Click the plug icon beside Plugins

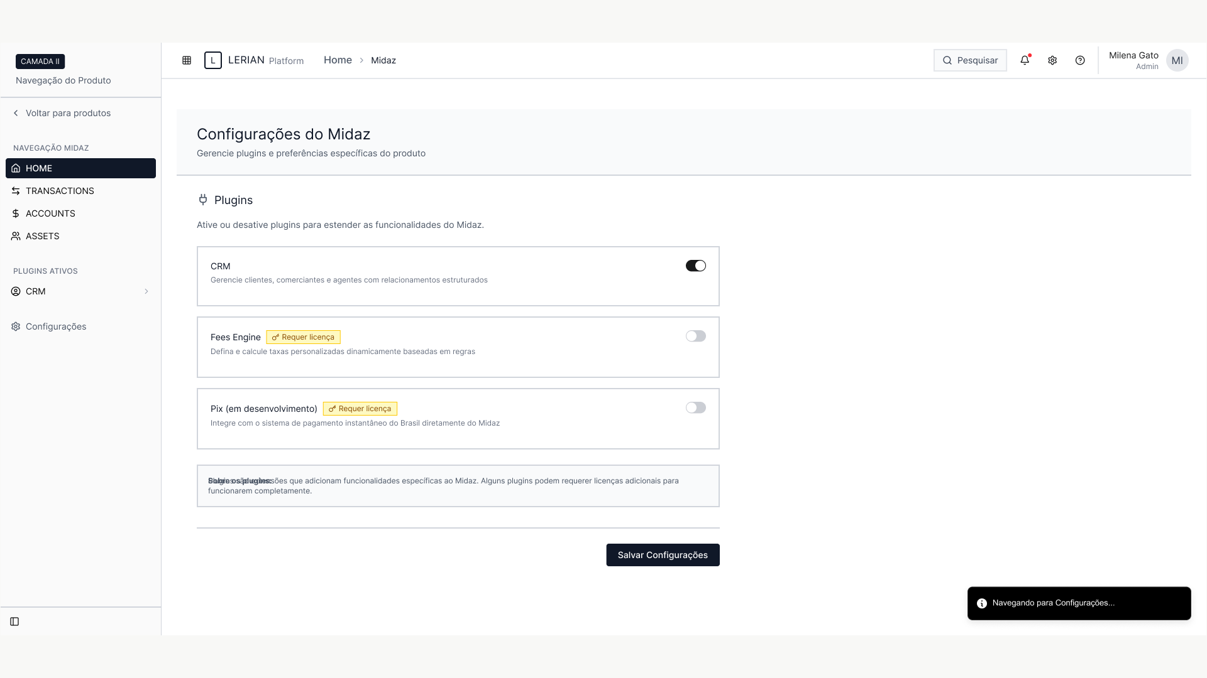click(202, 200)
